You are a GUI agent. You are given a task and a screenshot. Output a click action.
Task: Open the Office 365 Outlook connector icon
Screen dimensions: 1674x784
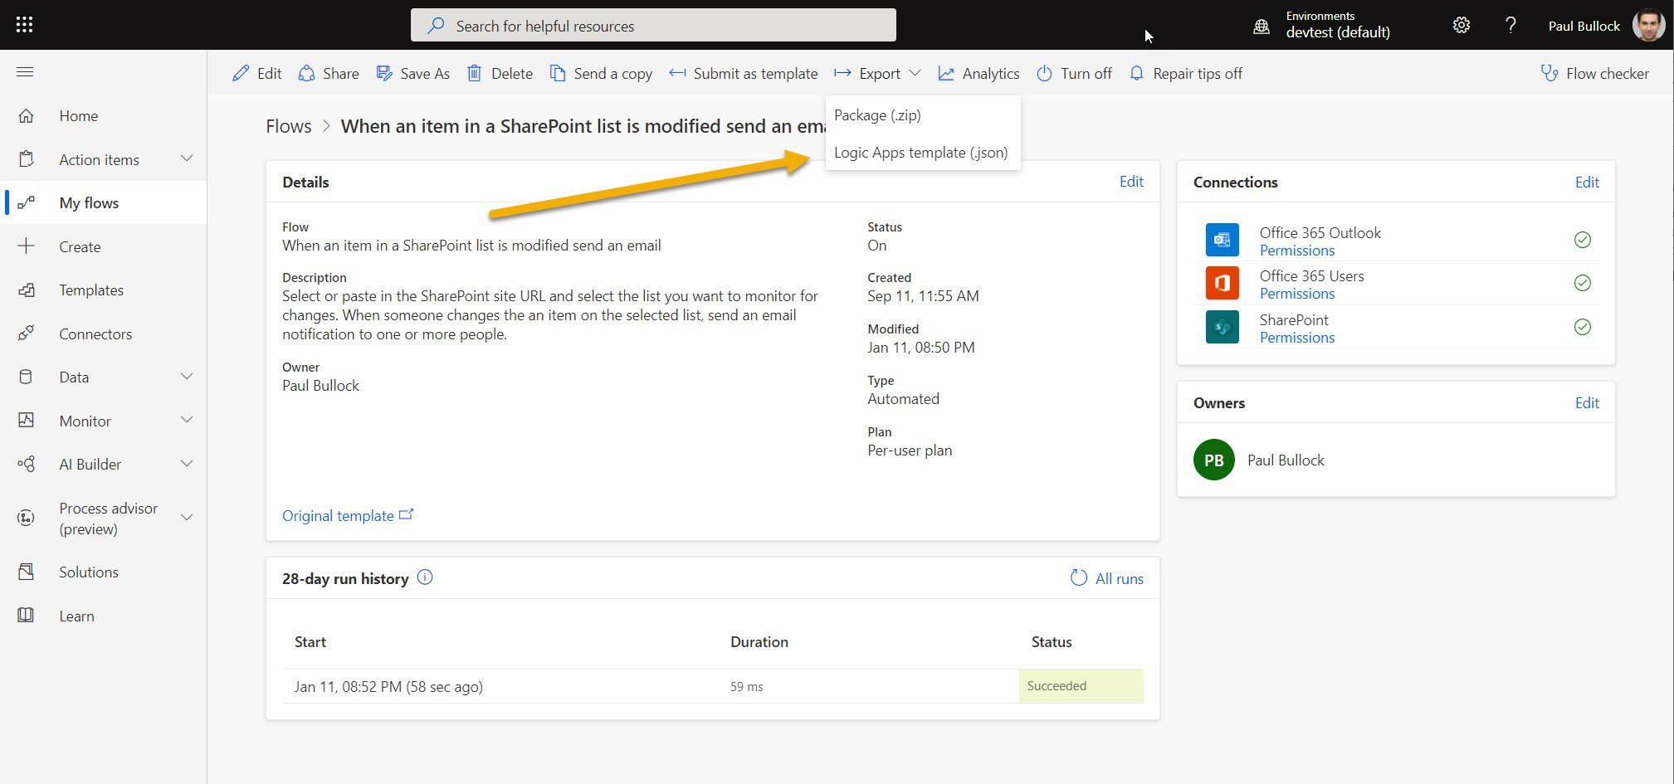pos(1222,240)
